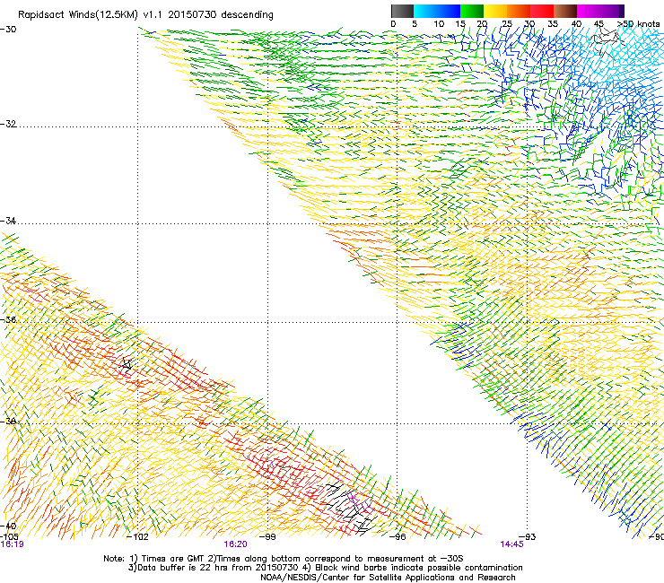The image size is (664, 583).
Task: Click the 'Rapidscat Winds(12.5KM)' title text
Action: 77,15
